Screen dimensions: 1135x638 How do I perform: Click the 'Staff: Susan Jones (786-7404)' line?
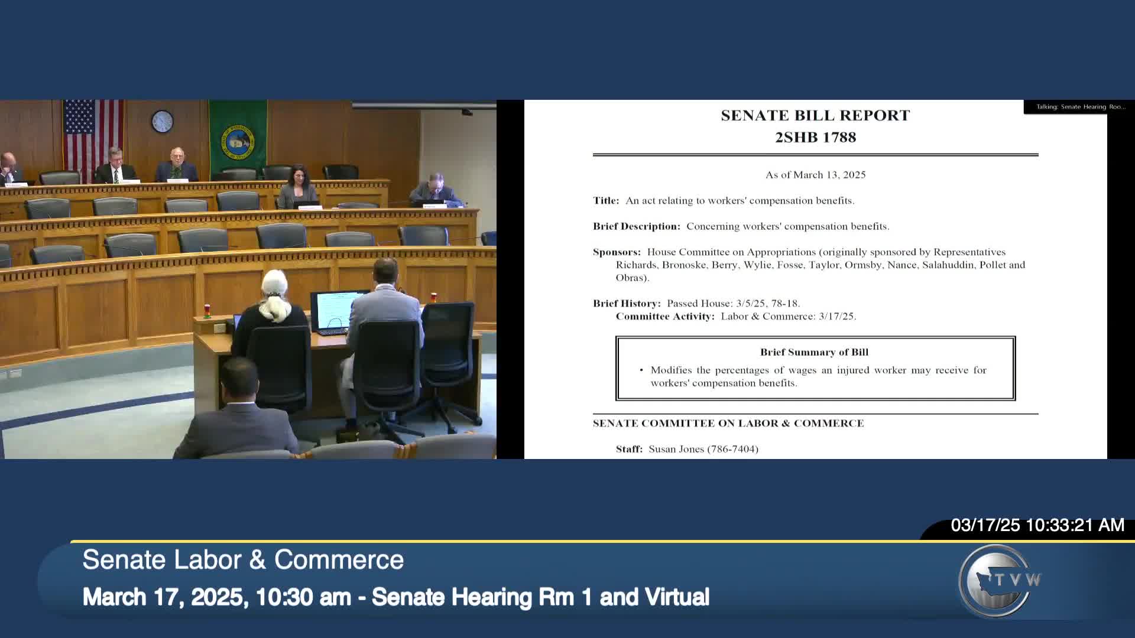pos(687,449)
